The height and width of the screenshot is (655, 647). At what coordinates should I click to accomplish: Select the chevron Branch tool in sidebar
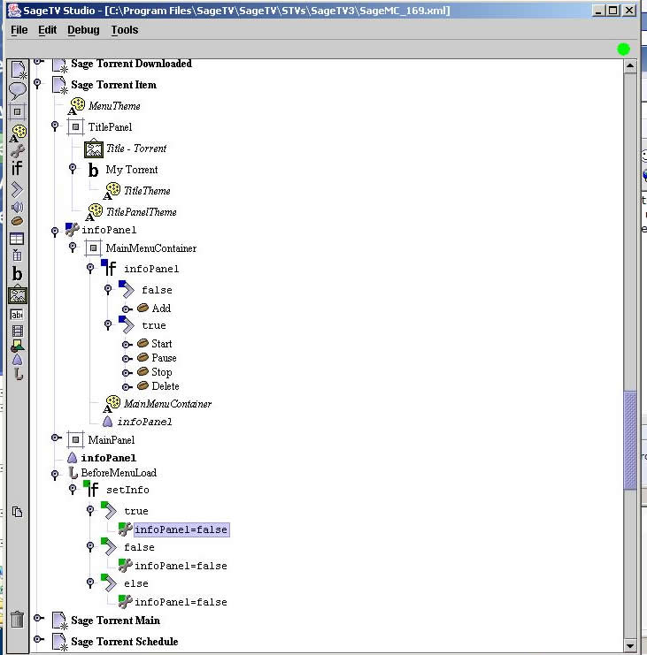pos(16,190)
